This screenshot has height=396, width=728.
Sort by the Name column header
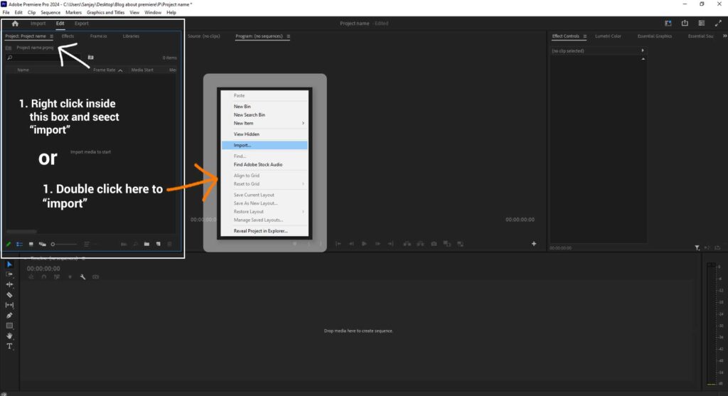23,70
